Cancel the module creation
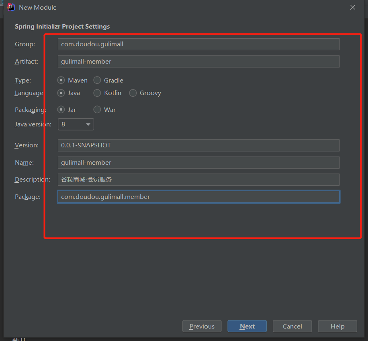This screenshot has height=341, width=368. click(292, 326)
